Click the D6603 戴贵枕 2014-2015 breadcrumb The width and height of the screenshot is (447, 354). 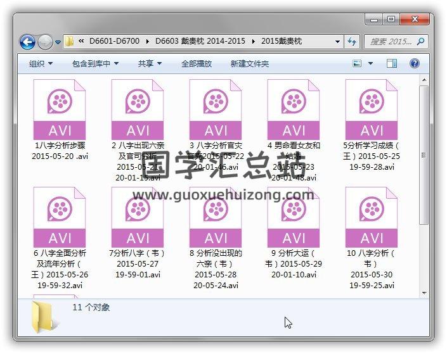coord(200,42)
